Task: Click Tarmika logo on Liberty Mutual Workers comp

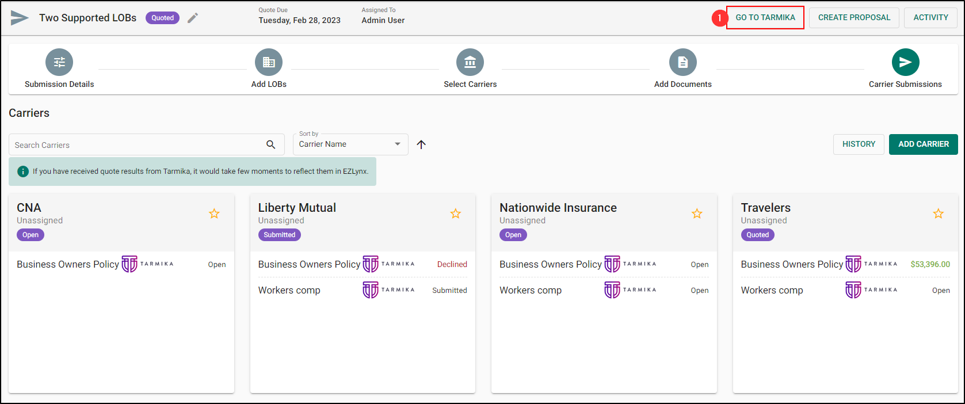Action: [388, 290]
